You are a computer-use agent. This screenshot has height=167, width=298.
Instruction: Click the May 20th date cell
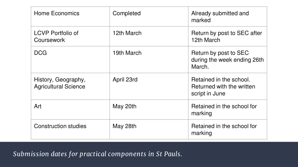(149, 110)
